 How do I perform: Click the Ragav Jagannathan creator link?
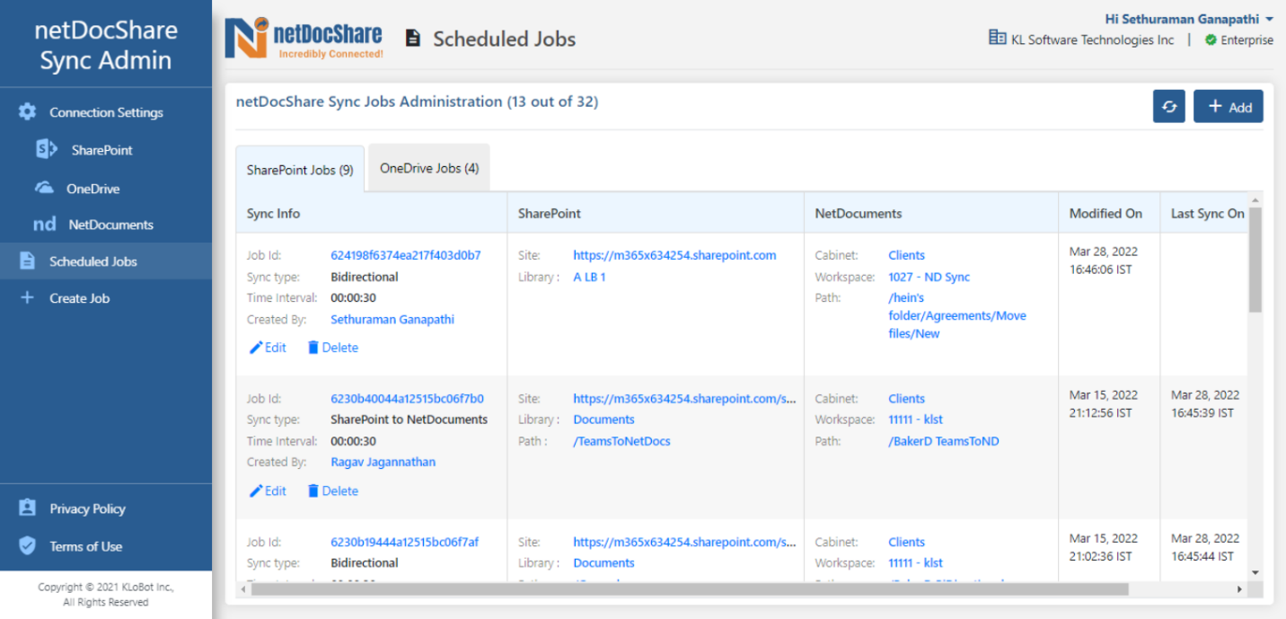[x=383, y=462]
